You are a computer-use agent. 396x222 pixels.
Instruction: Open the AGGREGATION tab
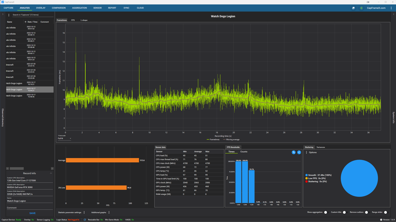[80, 8]
